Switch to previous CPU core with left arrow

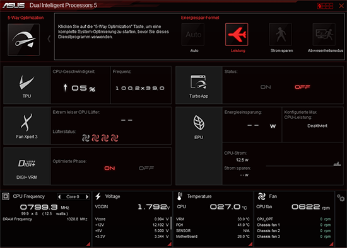coord(59,196)
